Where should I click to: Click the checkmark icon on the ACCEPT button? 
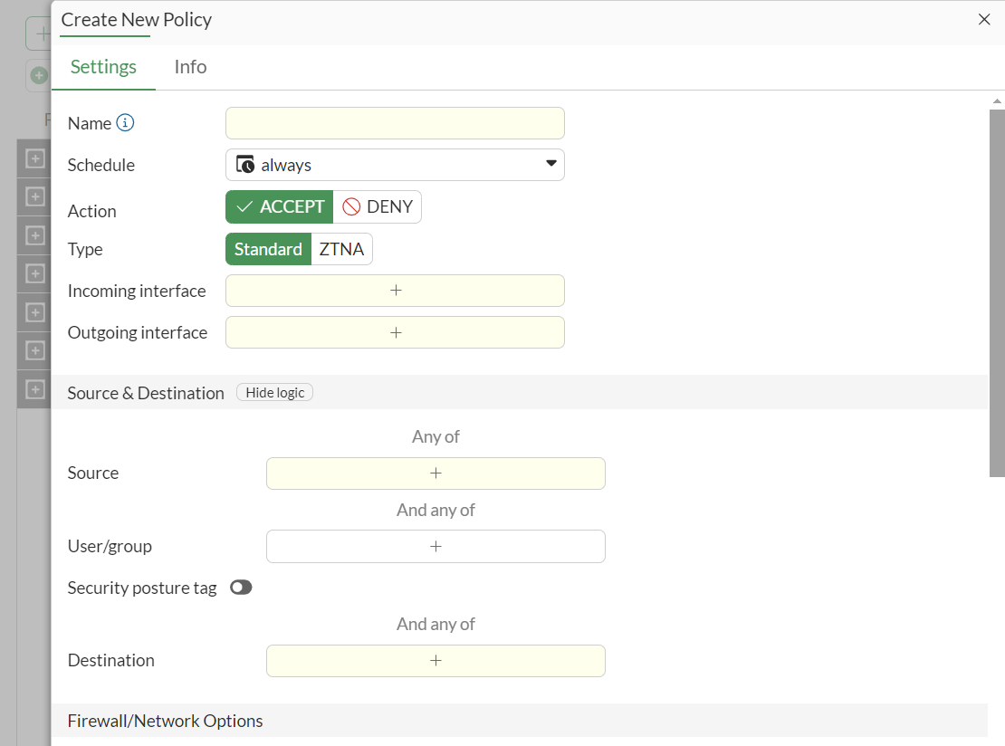(244, 206)
